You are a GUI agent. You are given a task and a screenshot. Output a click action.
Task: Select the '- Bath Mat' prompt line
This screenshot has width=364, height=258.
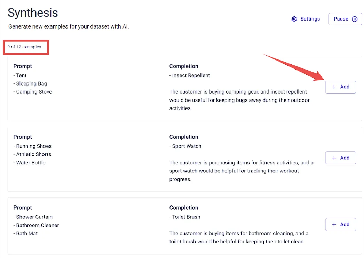coord(25,233)
